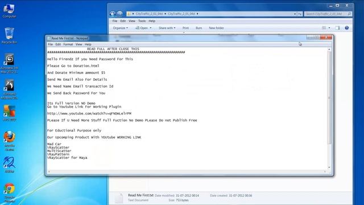Click the Print button in Explorer toolbar
This screenshot has width=364, height=205.
pyautogui.click(x=185, y=28)
